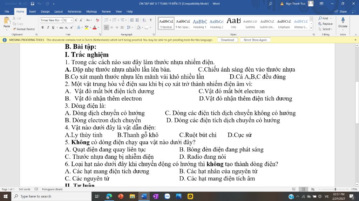Apply Underline formatting

pos(53,28)
